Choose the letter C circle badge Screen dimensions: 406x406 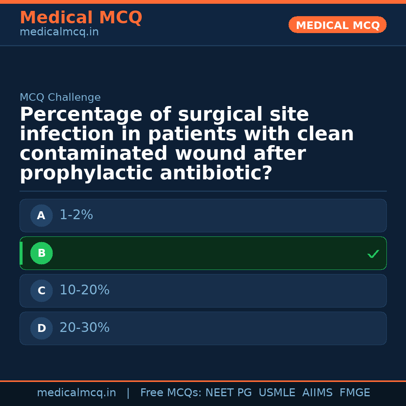click(41, 291)
